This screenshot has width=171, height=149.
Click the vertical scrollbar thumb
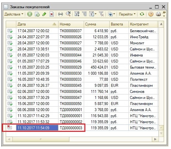tap(161, 128)
